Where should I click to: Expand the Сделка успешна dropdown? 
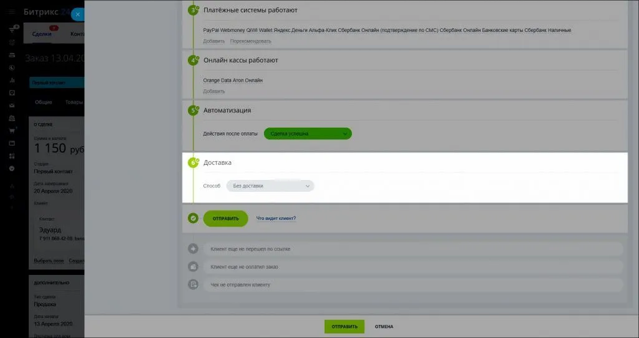pyautogui.click(x=308, y=134)
